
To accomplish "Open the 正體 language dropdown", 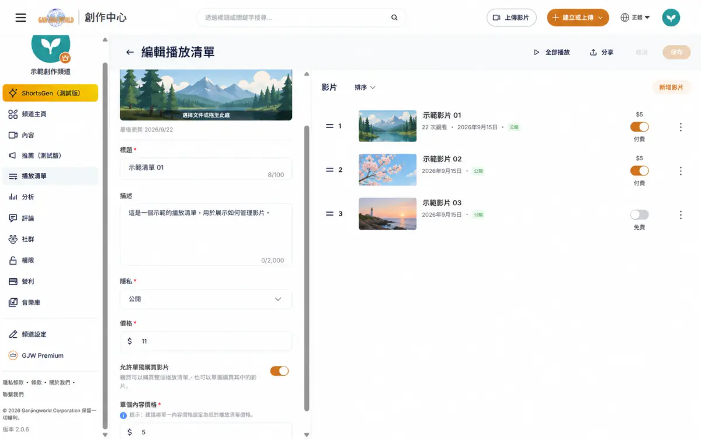I will tap(636, 18).
